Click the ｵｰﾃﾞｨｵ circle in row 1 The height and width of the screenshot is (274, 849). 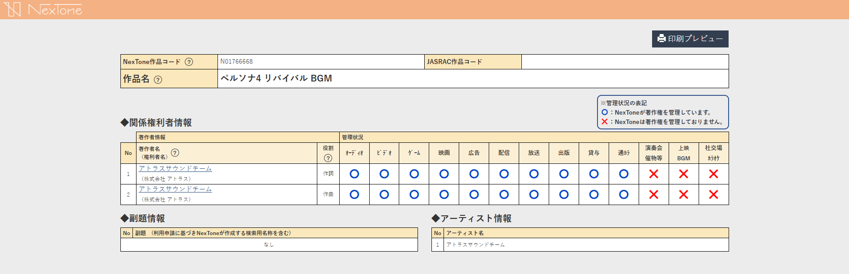pyautogui.click(x=354, y=174)
